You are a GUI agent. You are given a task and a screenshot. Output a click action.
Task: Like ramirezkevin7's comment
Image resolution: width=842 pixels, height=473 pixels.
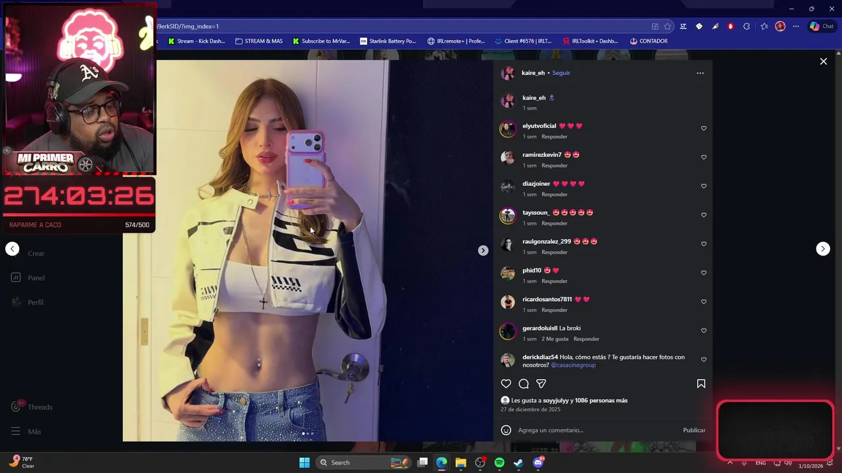click(703, 157)
